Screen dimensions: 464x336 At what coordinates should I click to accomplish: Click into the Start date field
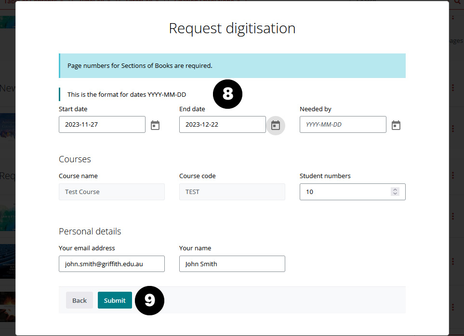click(102, 124)
